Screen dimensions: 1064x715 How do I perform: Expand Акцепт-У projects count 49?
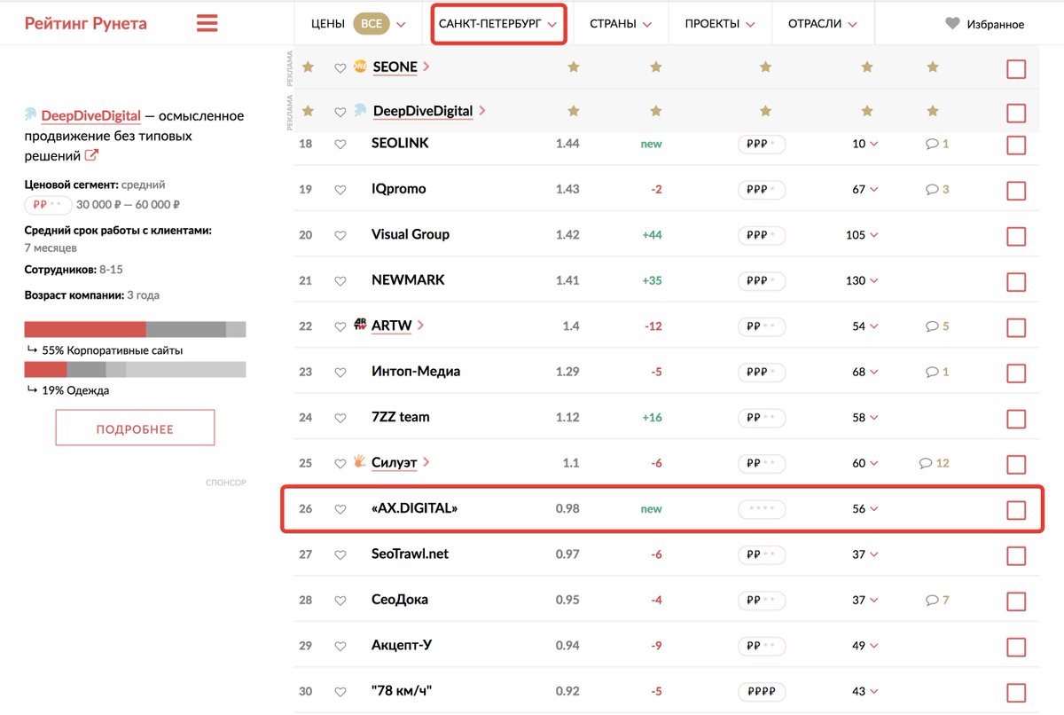(x=865, y=646)
